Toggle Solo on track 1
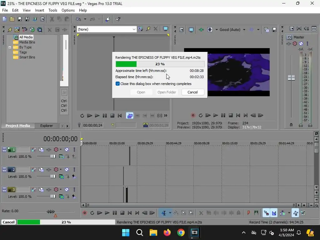The width and height of the screenshot is (320, 240). [x=74, y=150]
